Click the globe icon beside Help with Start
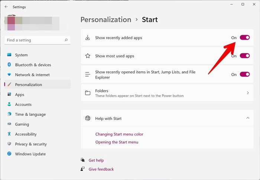The width and height of the screenshot is (260, 180). coord(88,118)
